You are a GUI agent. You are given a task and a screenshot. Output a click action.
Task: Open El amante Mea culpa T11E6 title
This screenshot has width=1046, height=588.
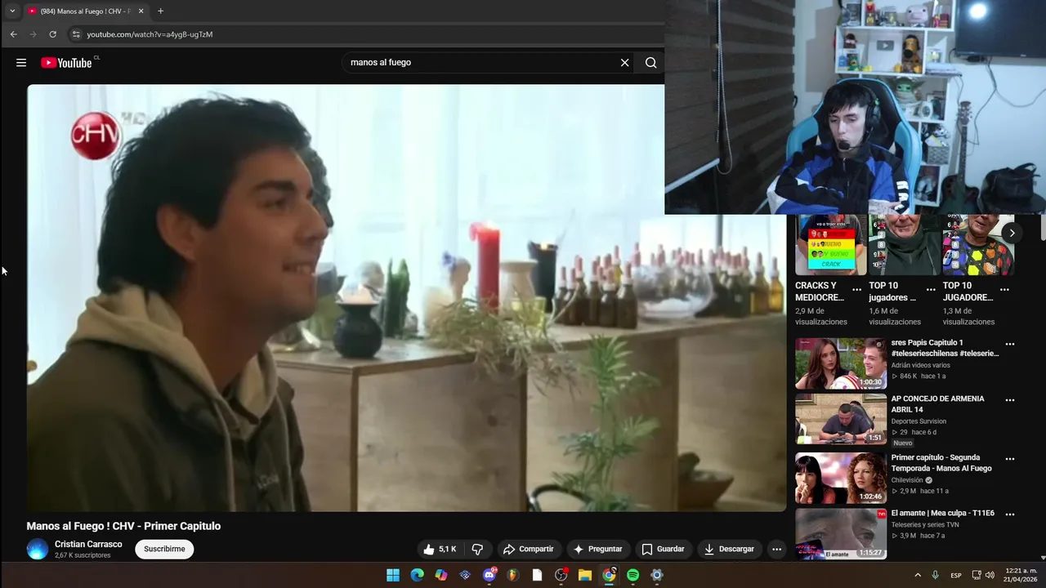(943, 513)
